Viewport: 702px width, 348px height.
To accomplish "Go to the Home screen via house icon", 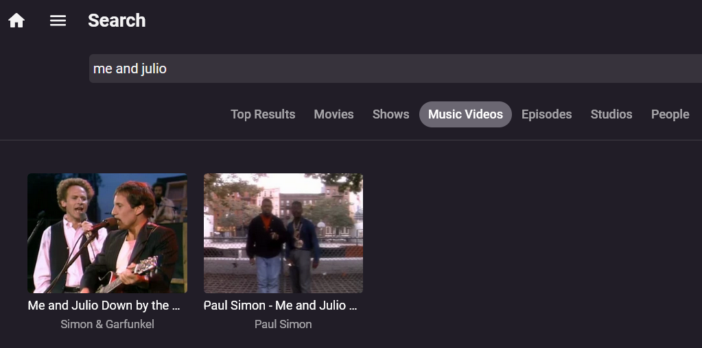I will pos(16,21).
